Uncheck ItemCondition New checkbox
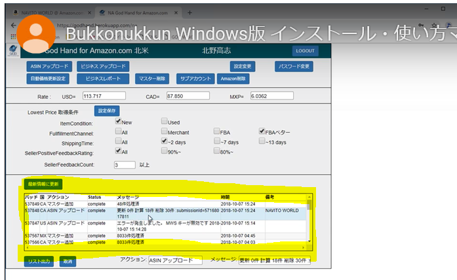 pyautogui.click(x=118, y=121)
